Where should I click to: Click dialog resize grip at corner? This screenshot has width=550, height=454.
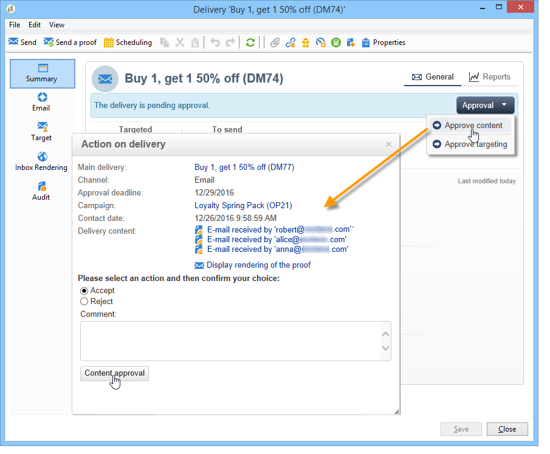click(396, 412)
